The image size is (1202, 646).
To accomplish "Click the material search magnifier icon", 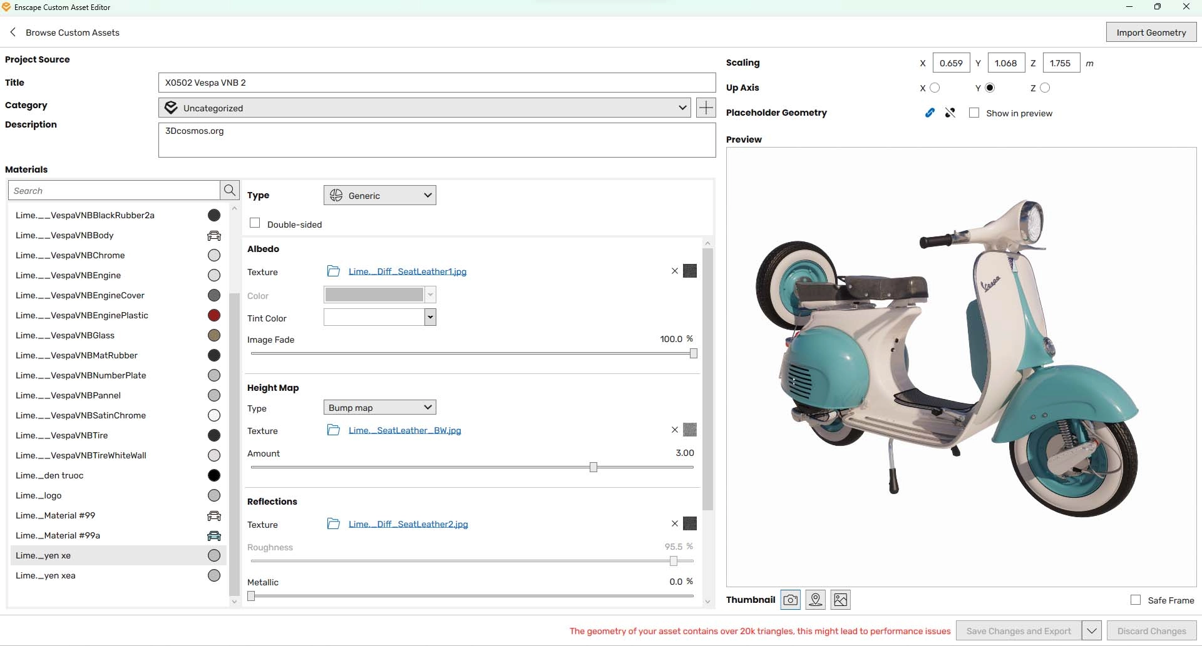I will pos(230,190).
